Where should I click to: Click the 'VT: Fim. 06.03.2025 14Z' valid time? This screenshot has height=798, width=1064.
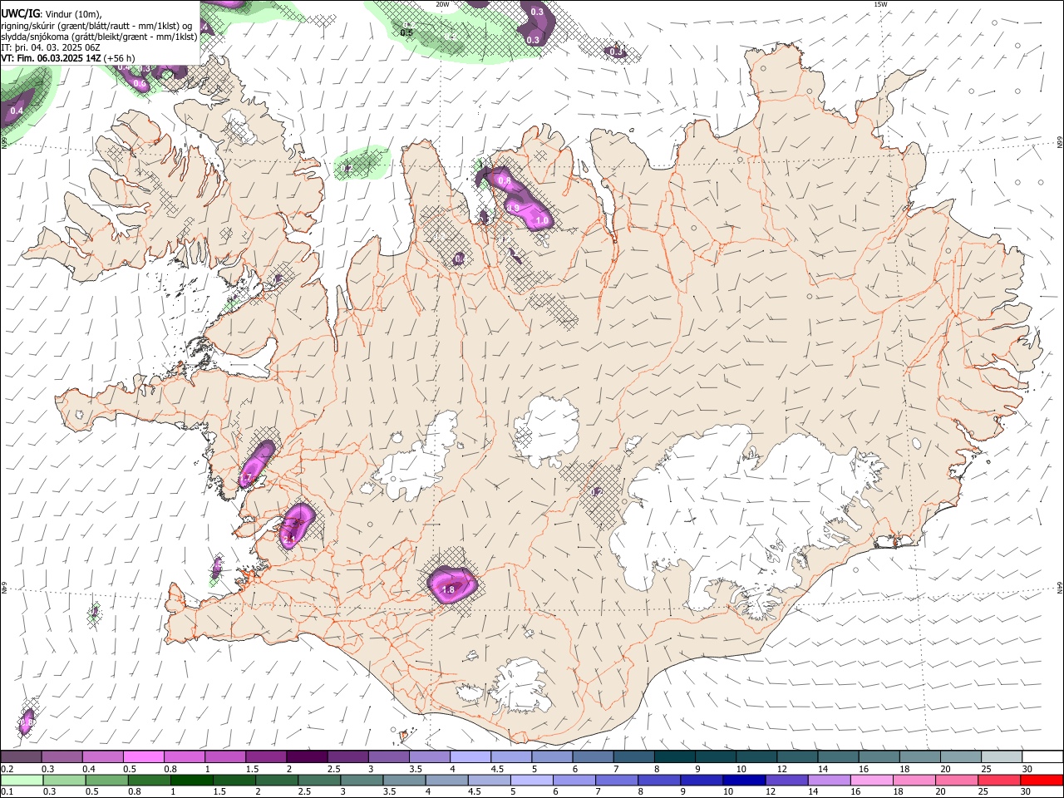(51, 58)
